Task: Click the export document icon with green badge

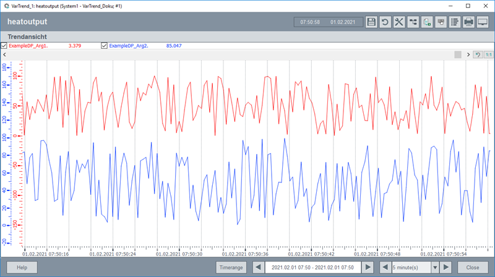Action: [427, 22]
